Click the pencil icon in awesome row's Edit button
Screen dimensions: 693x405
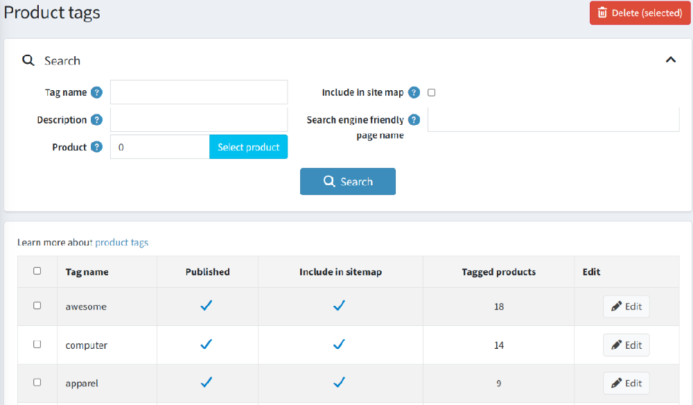(617, 306)
